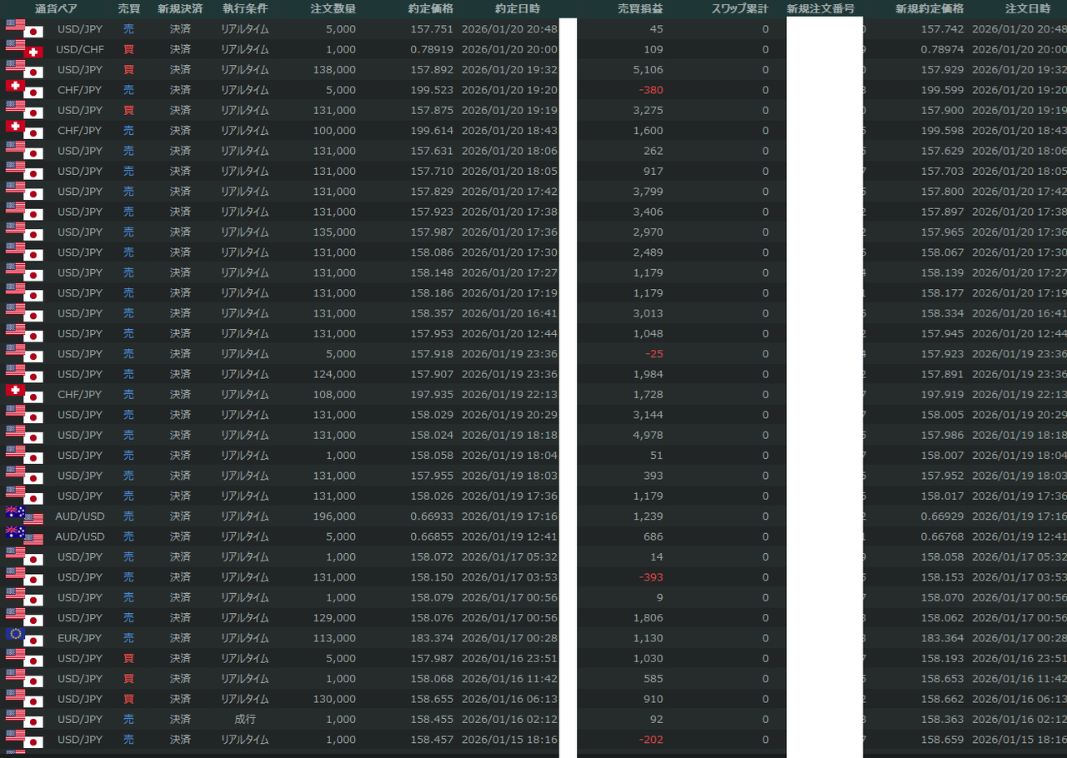The height and width of the screenshot is (758, 1067).
Task: Click the 成行 execution condition cell
Action: point(245,719)
